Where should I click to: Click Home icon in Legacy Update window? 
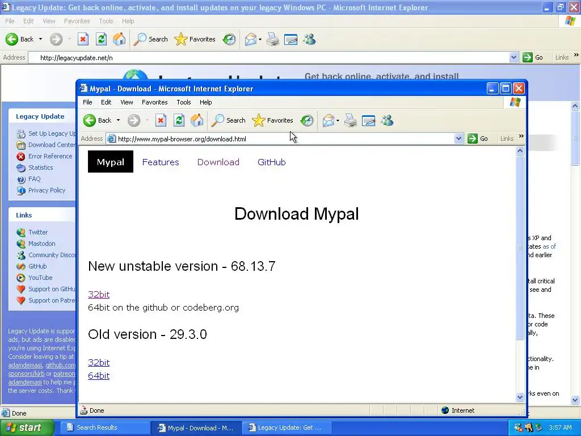[119, 39]
